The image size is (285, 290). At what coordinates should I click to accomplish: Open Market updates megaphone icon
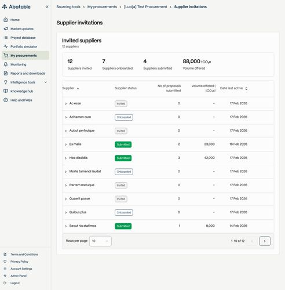pyautogui.click(x=6, y=28)
